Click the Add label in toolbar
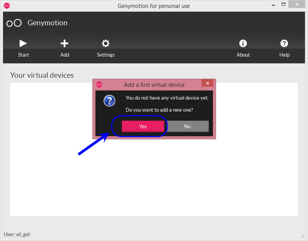 [x=65, y=55]
